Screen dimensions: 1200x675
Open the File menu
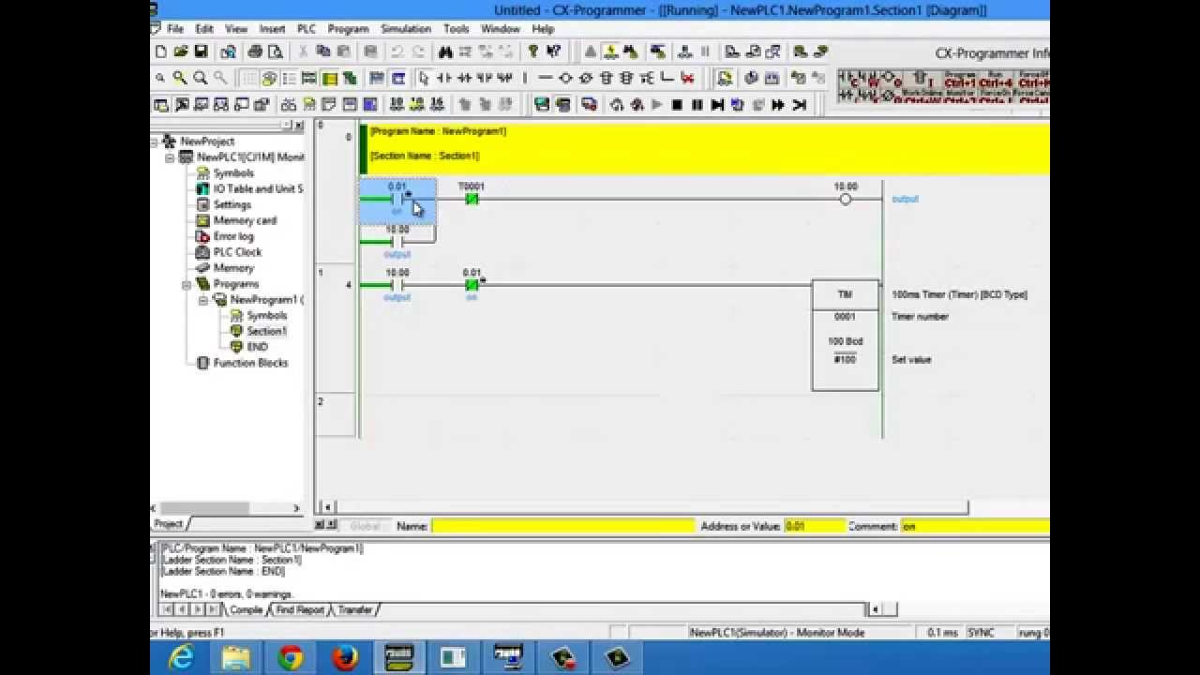[x=175, y=29]
